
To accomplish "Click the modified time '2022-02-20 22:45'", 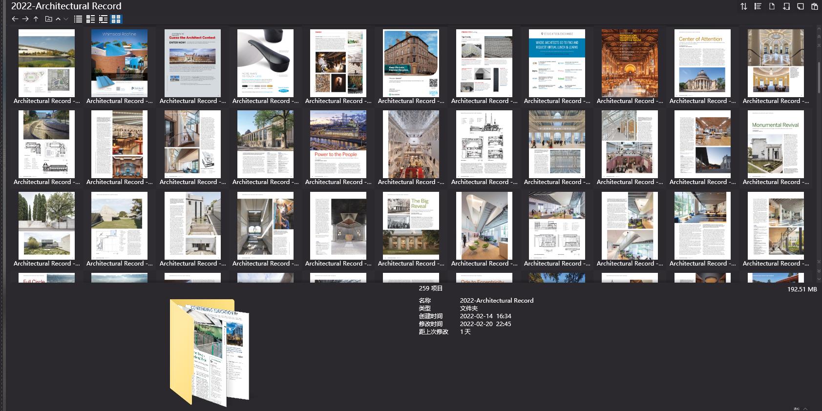I will (485, 324).
